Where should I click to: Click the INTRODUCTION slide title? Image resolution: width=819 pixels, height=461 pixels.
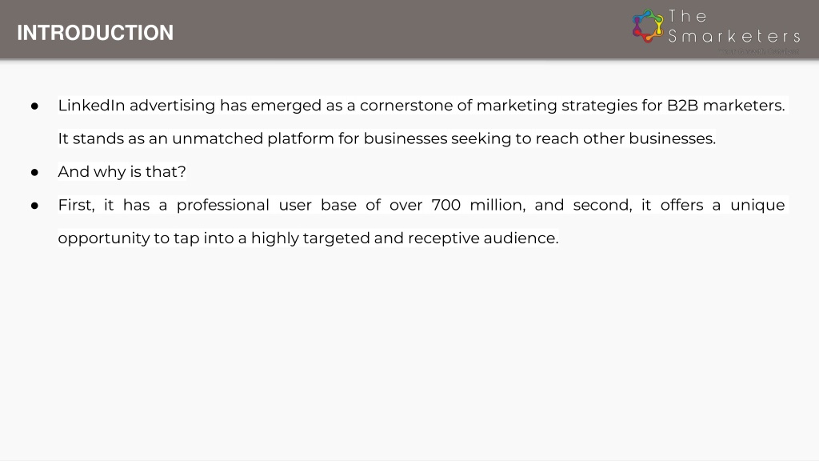tap(95, 33)
